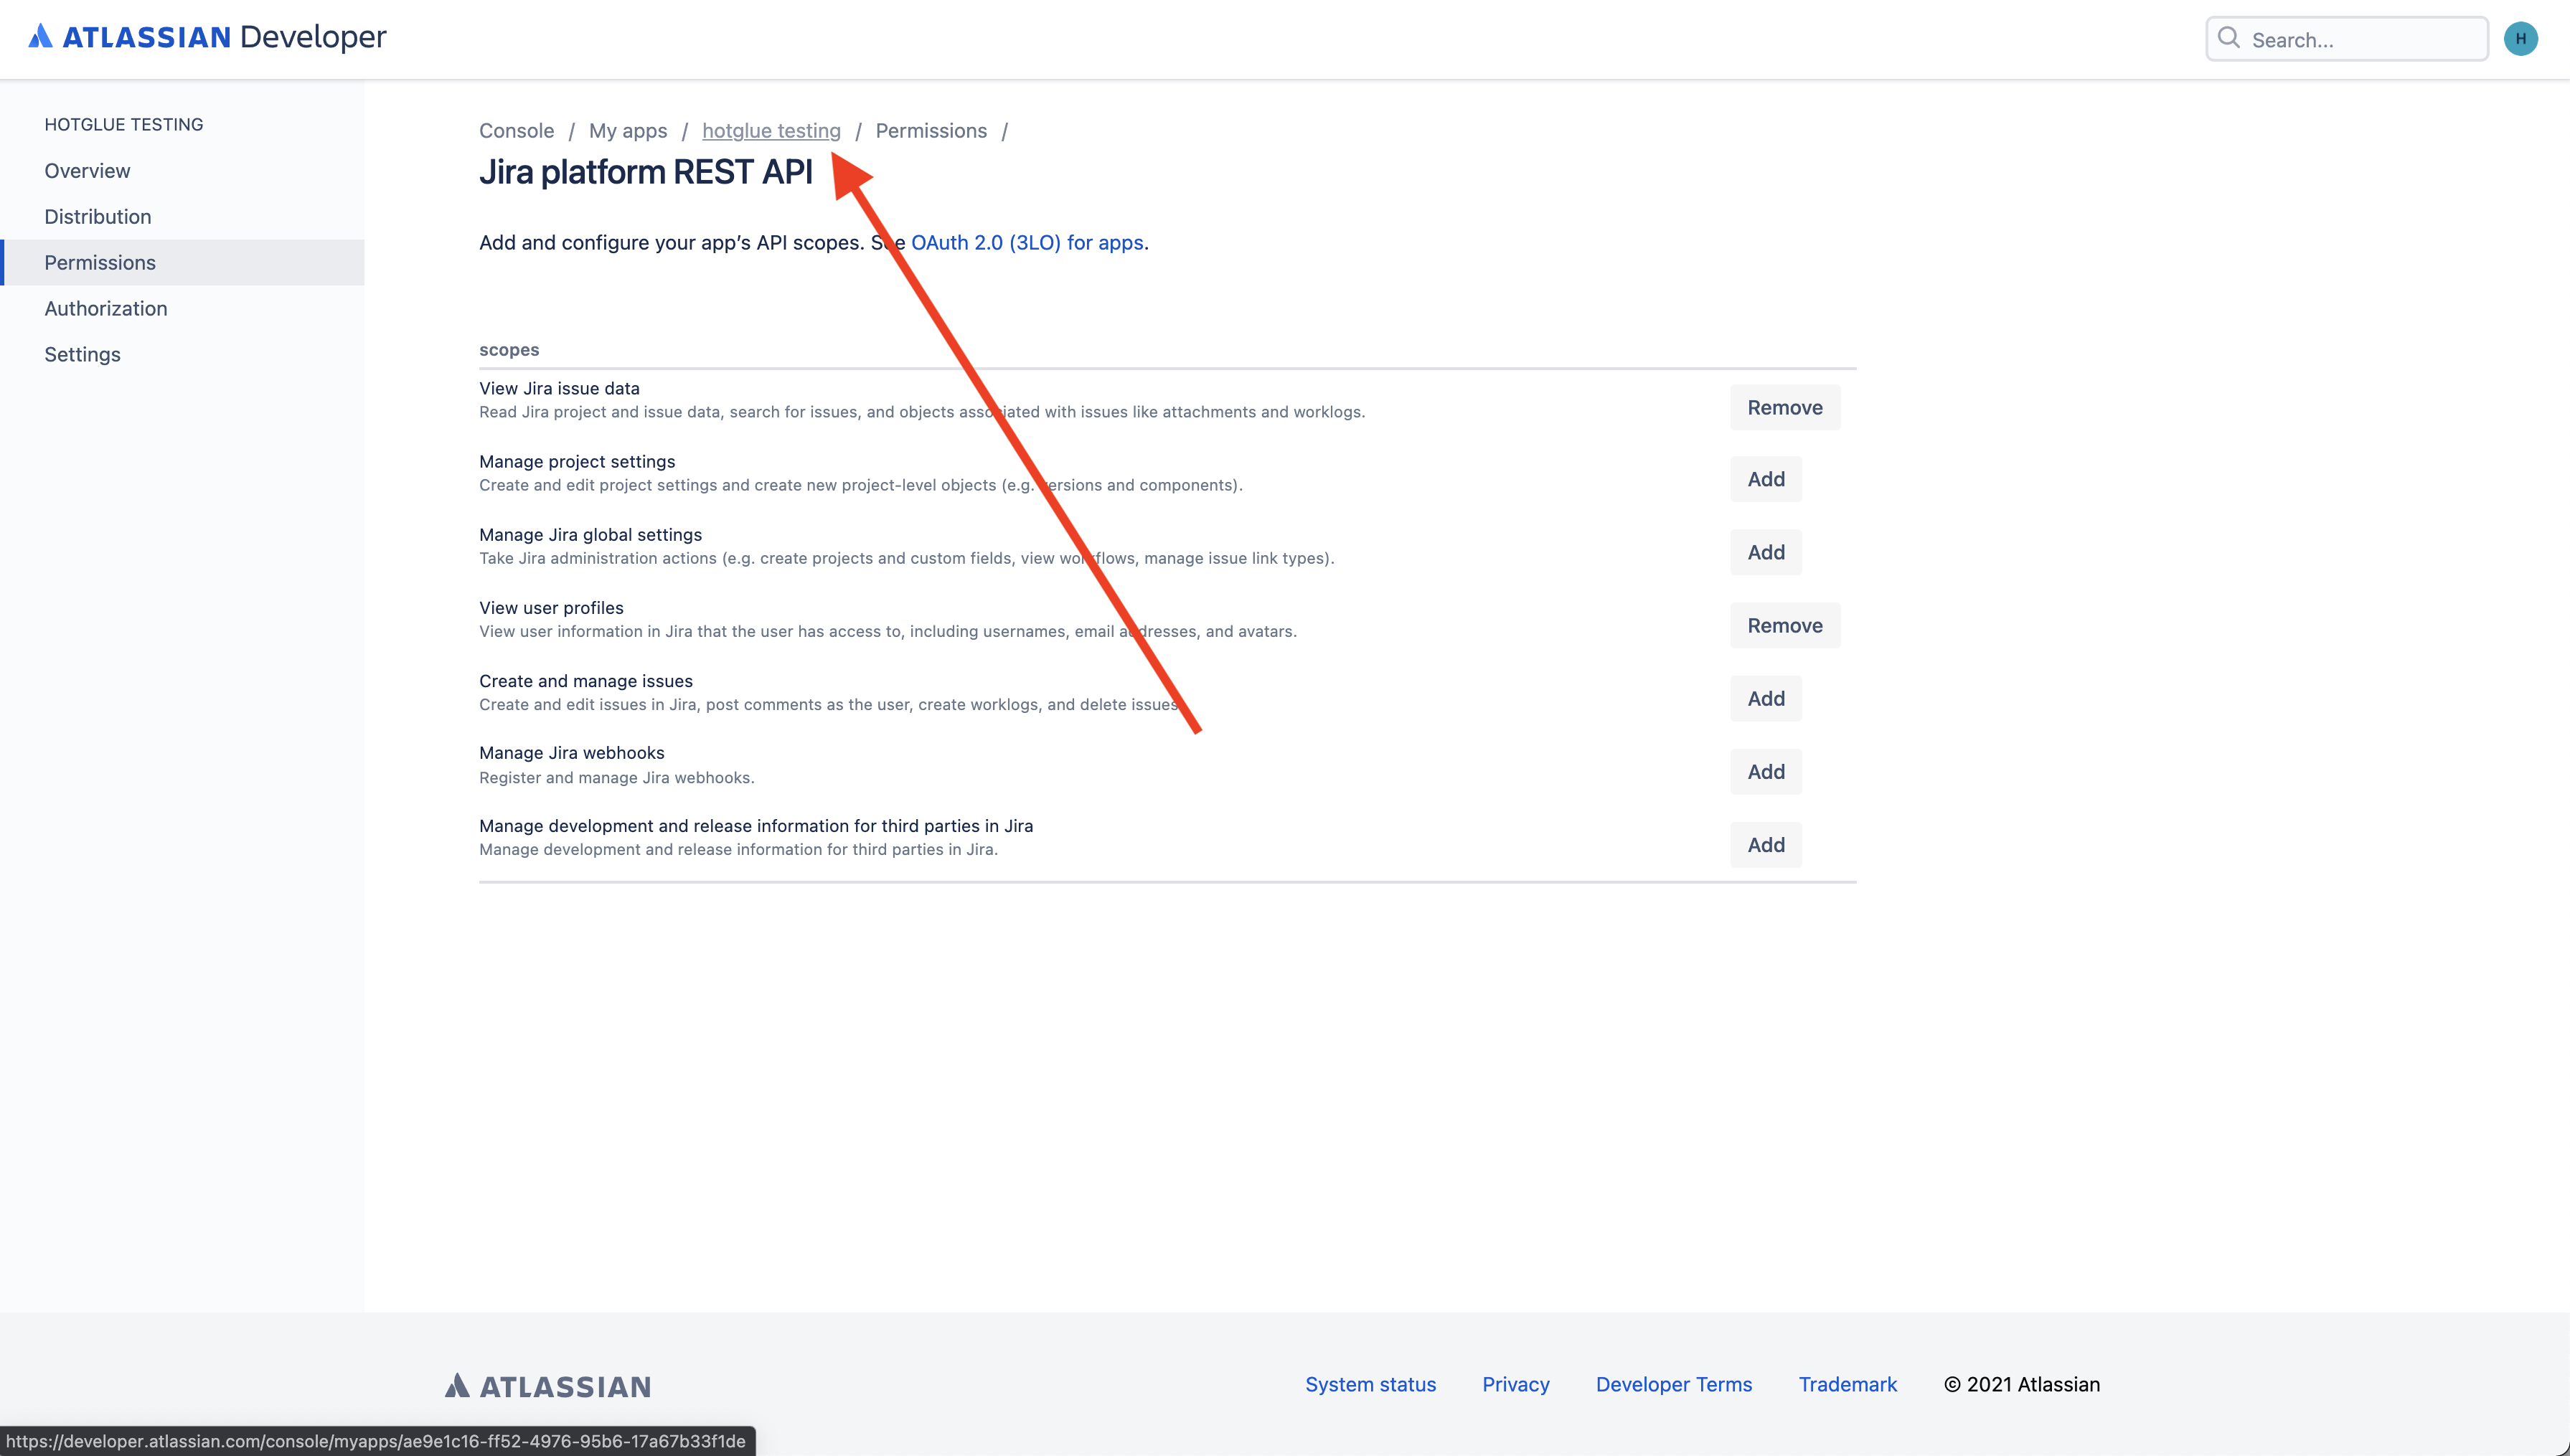Click the Atlassian Developer logo
The image size is (2570, 1456).
(x=207, y=37)
